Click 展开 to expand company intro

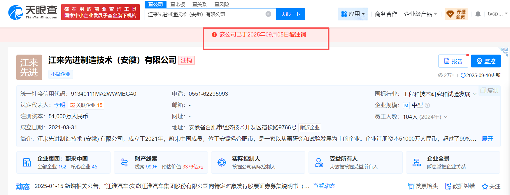[487, 139]
